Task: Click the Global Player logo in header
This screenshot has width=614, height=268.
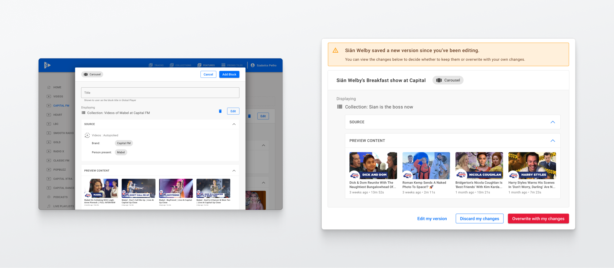Action: (x=47, y=65)
